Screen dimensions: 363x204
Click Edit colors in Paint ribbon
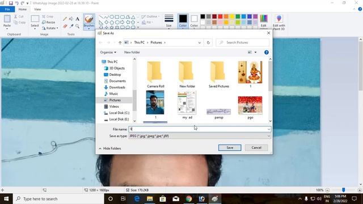pos(264,22)
